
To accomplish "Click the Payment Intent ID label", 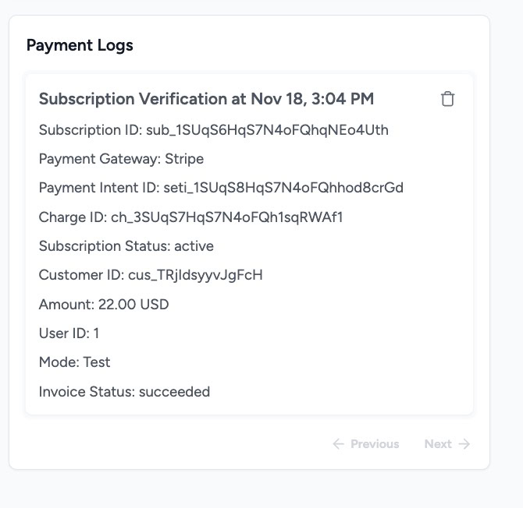I will (x=98, y=188).
